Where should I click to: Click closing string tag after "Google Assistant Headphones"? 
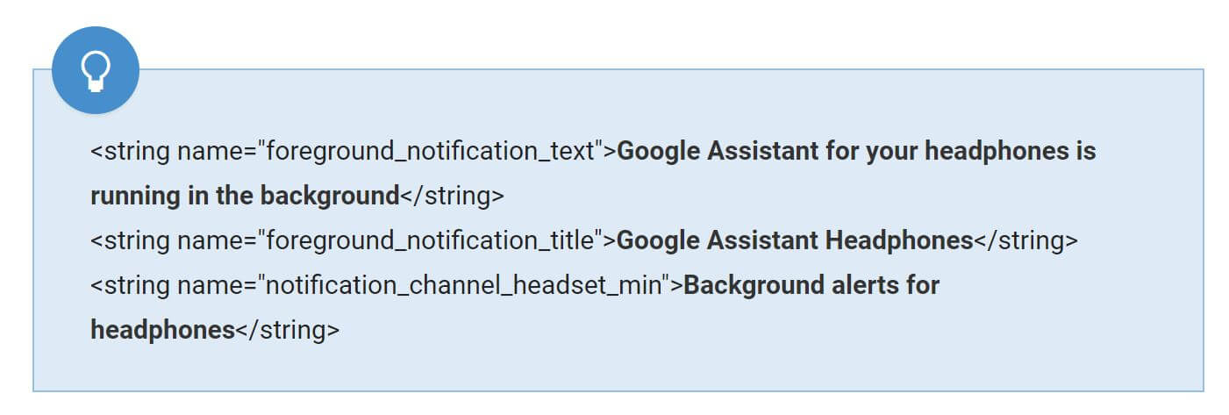[x=1025, y=240]
